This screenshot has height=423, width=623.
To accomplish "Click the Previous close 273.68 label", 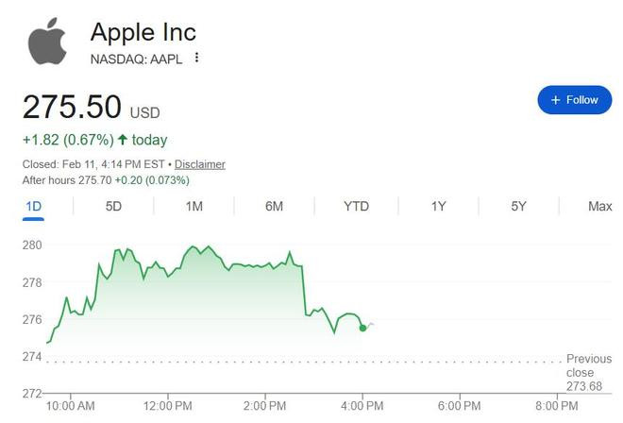I will tap(587, 372).
